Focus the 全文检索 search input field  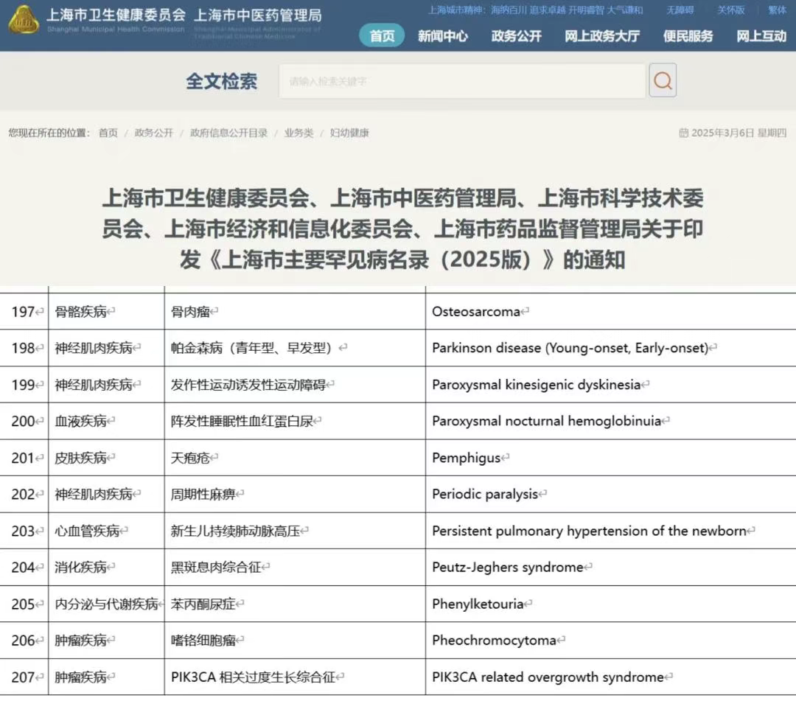coord(462,80)
